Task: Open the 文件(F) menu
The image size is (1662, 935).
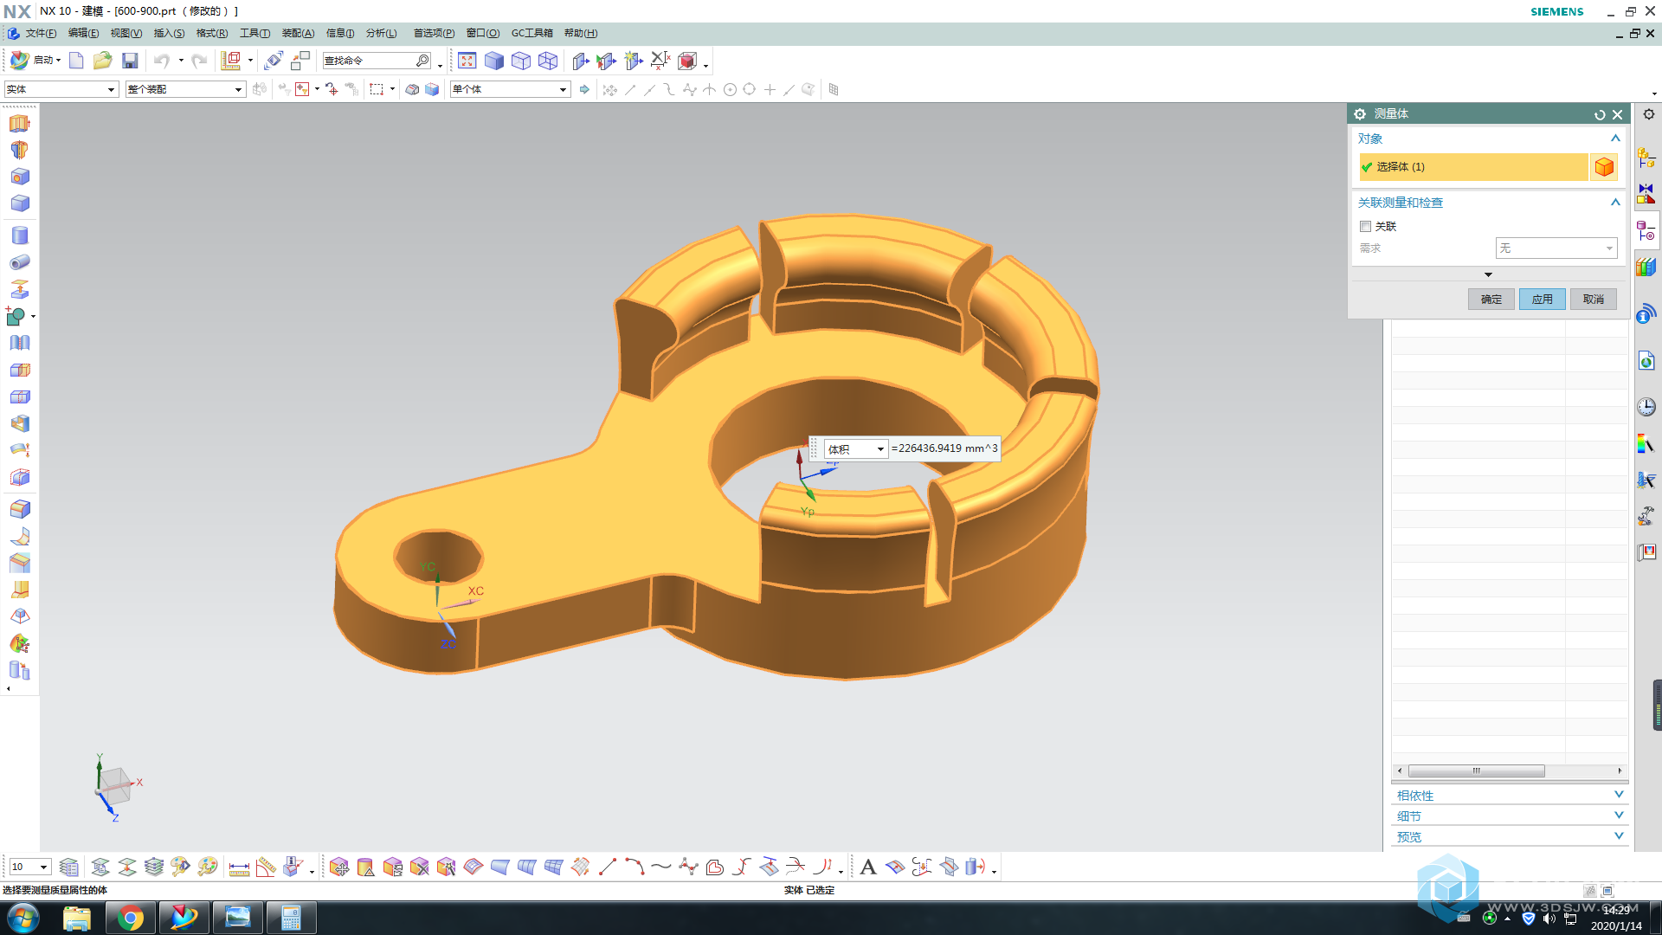Action: point(41,33)
